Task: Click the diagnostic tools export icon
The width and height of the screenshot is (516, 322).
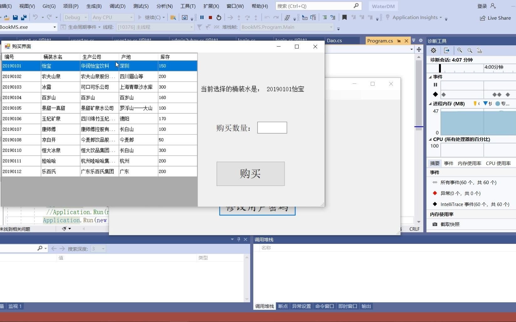Action: (447, 50)
